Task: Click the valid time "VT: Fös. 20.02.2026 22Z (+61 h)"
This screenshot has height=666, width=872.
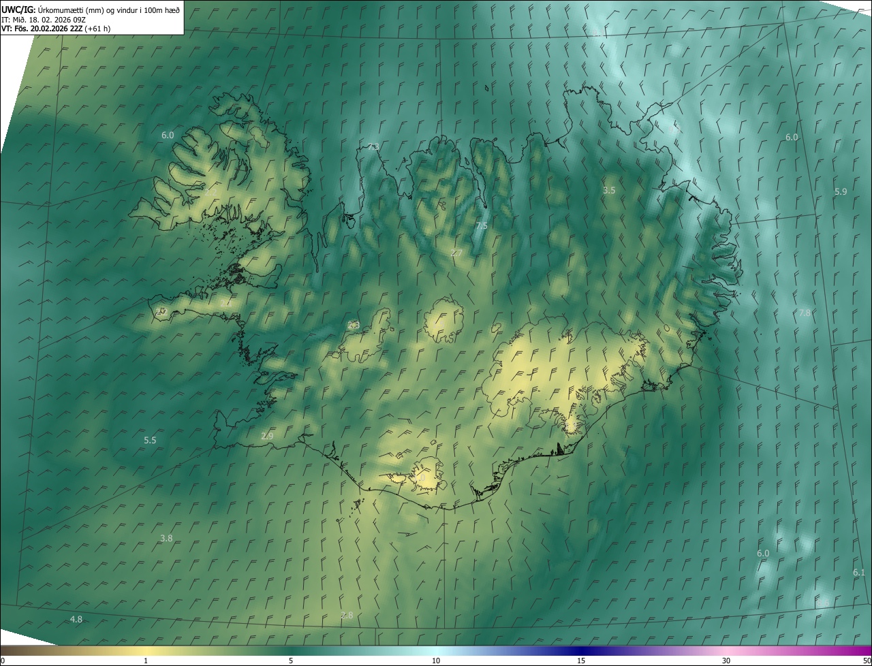Action: [x=56, y=29]
